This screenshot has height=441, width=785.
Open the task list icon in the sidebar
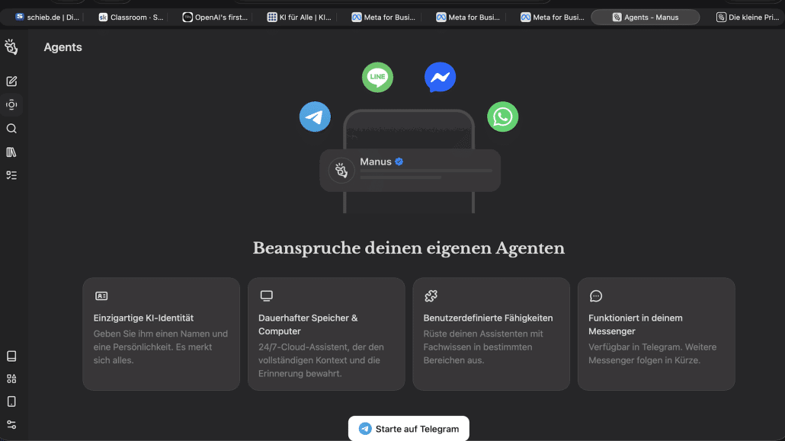coord(11,174)
